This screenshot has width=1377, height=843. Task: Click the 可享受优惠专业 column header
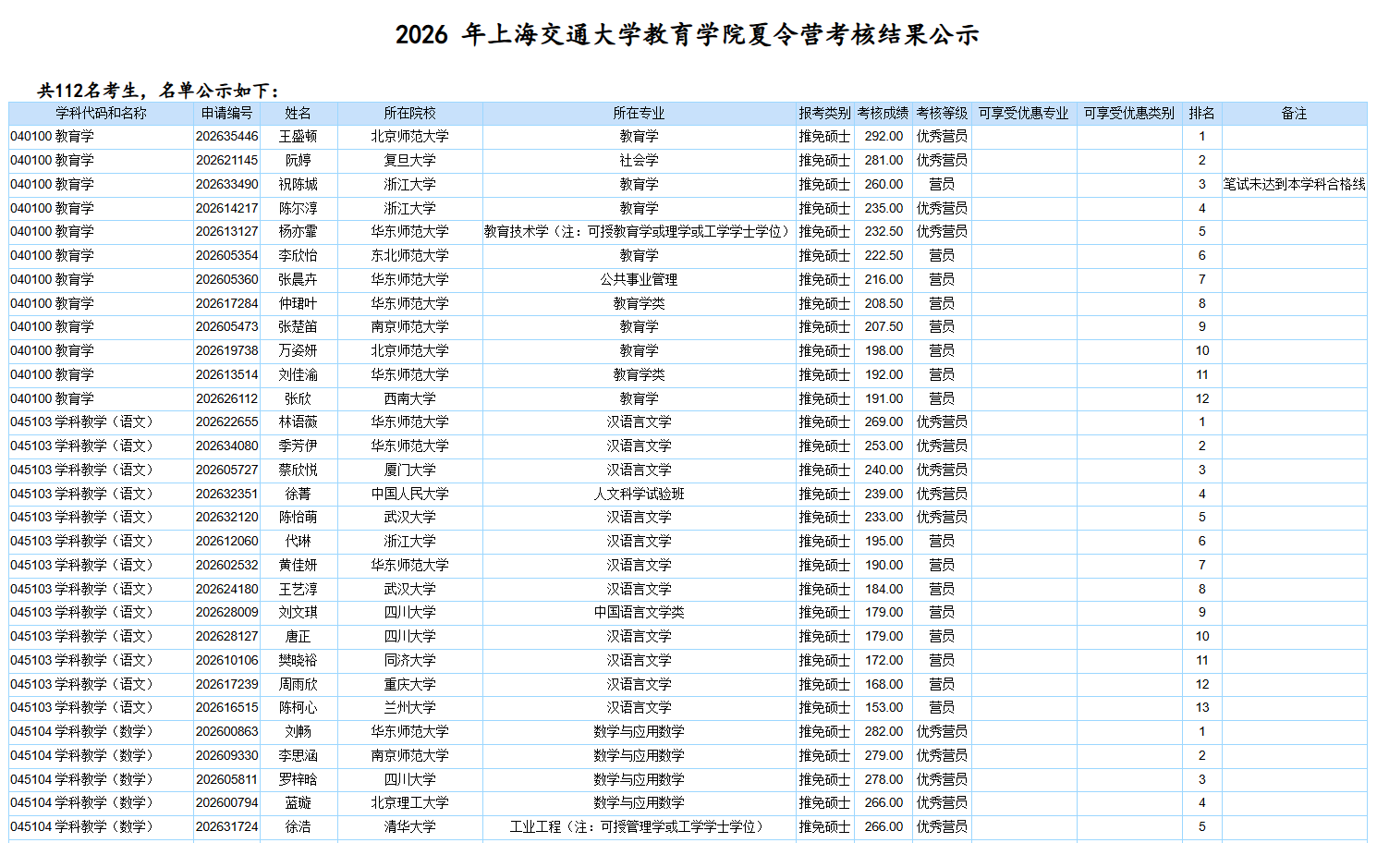(1024, 113)
